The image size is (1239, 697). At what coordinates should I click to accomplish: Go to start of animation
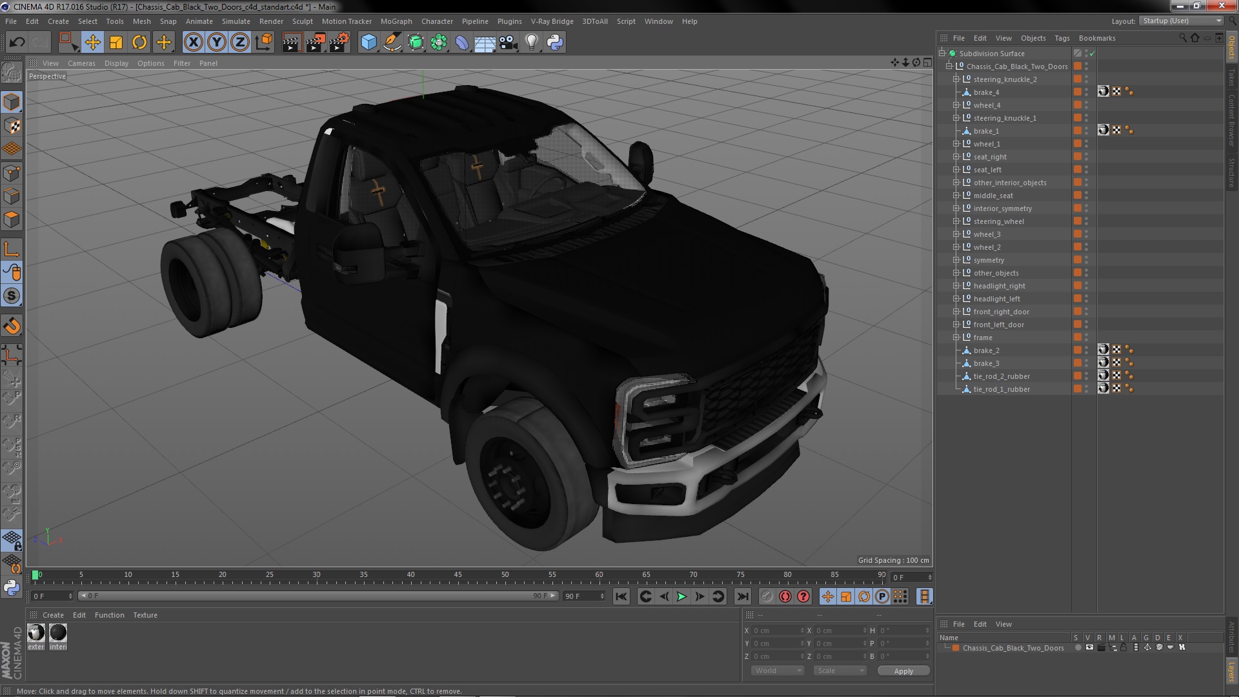point(621,597)
